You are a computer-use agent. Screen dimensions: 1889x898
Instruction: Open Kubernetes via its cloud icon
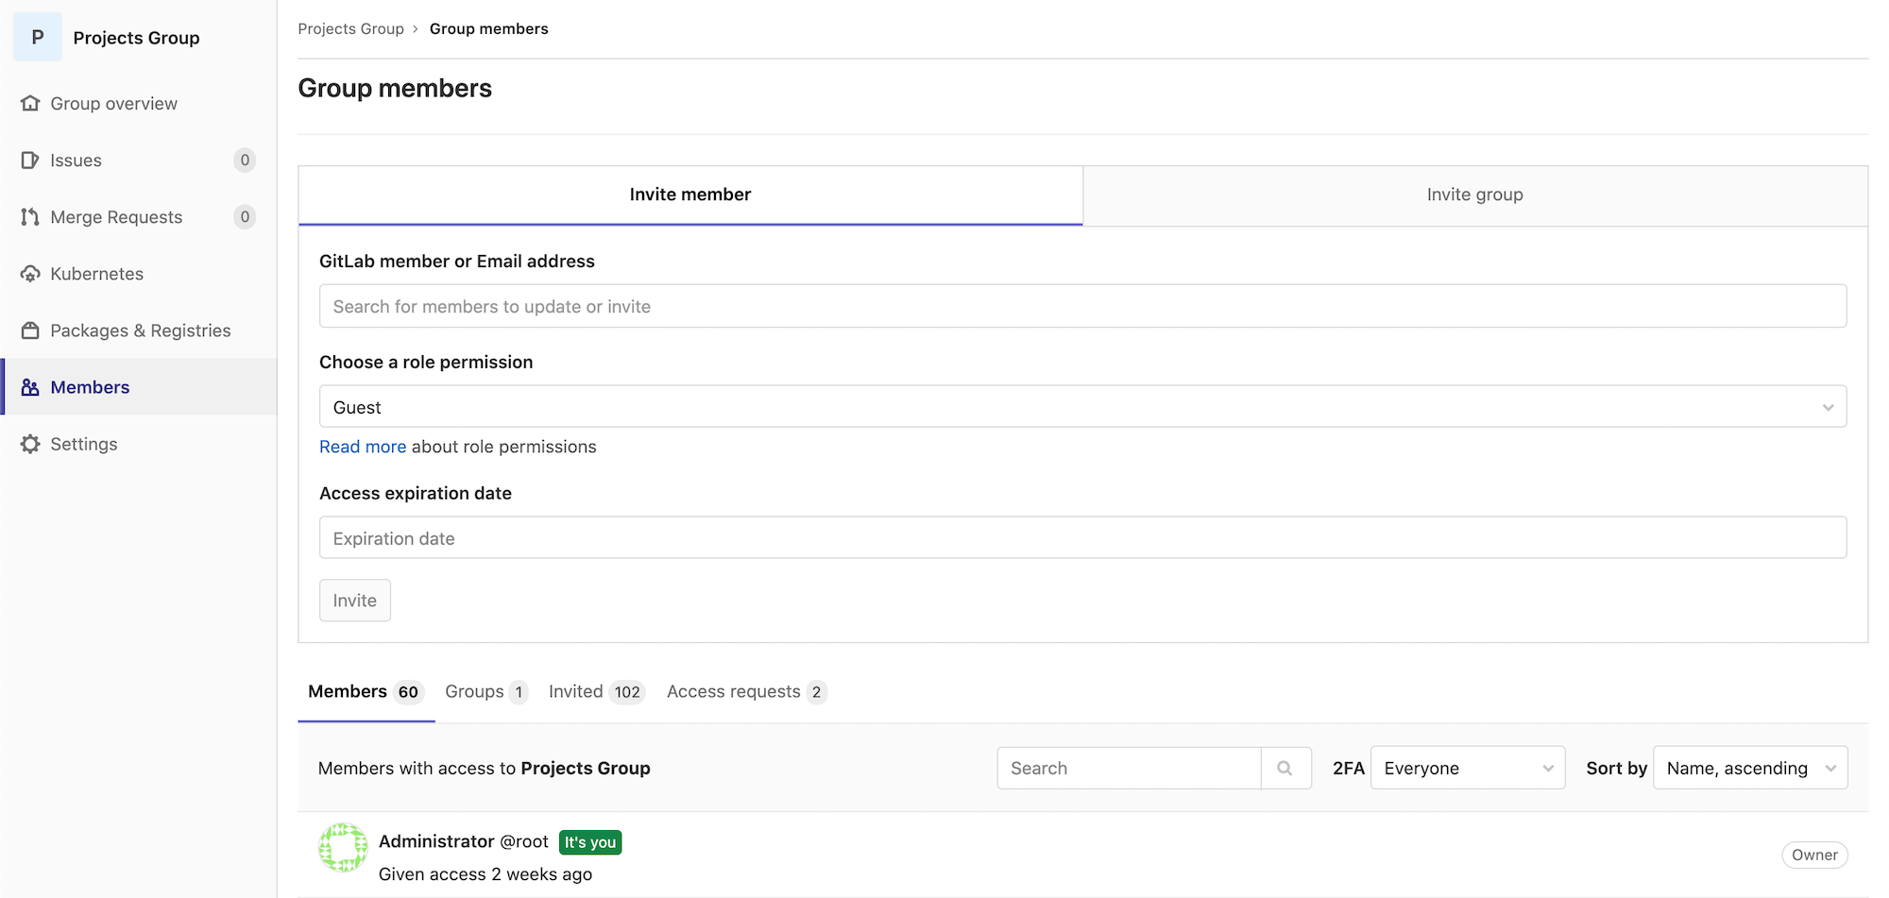click(30, 274)
